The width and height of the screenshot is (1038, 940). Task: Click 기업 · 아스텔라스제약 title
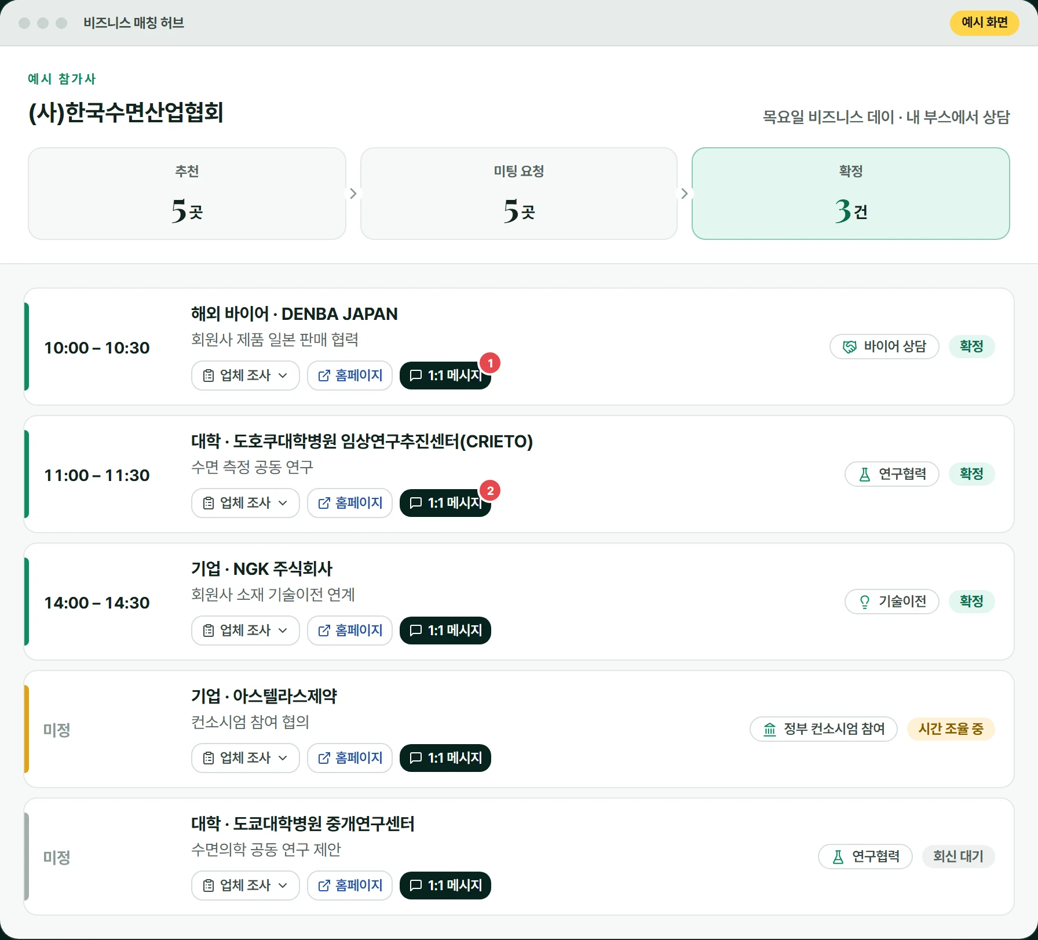point(264,696)
